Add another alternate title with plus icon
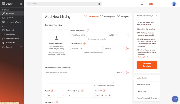The image size is (180, 104). point(127,48)
